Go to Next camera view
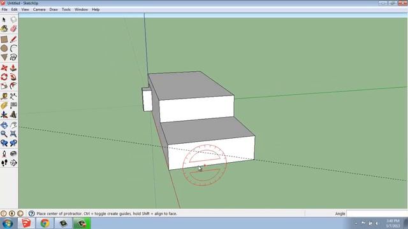Viewport: 408px width, 229px height. pos(13,143)
